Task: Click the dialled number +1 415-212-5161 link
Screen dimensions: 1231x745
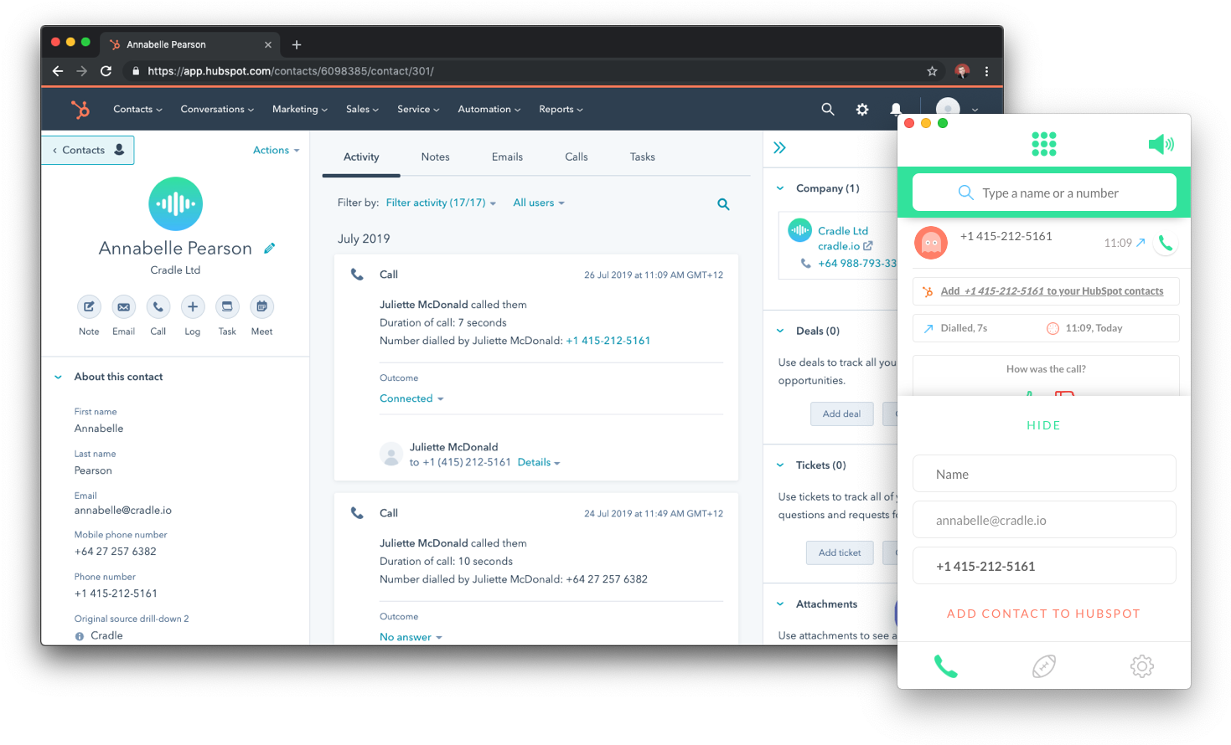Action: pos(608,341)
